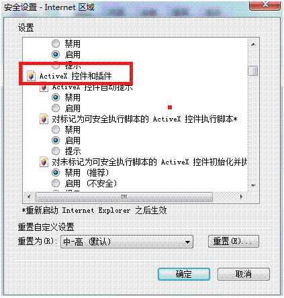Click icon beside 对未标记为可安全执行脚本的 ActiveX setting
The image size is (284, 298).
(x=44, y=162)
